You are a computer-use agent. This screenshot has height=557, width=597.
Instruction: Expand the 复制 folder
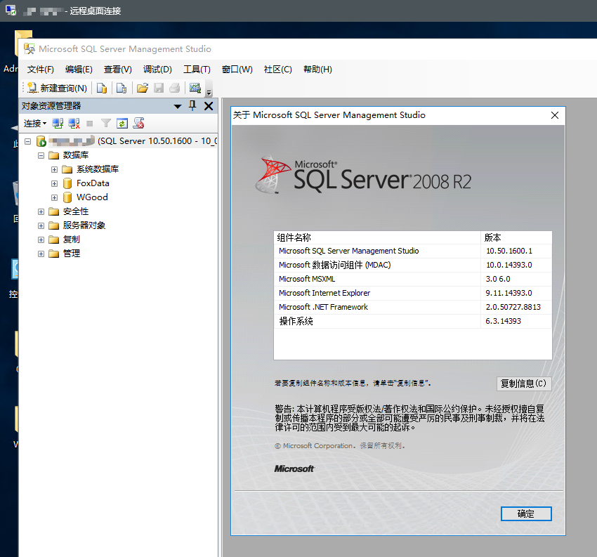pos(41,240)
